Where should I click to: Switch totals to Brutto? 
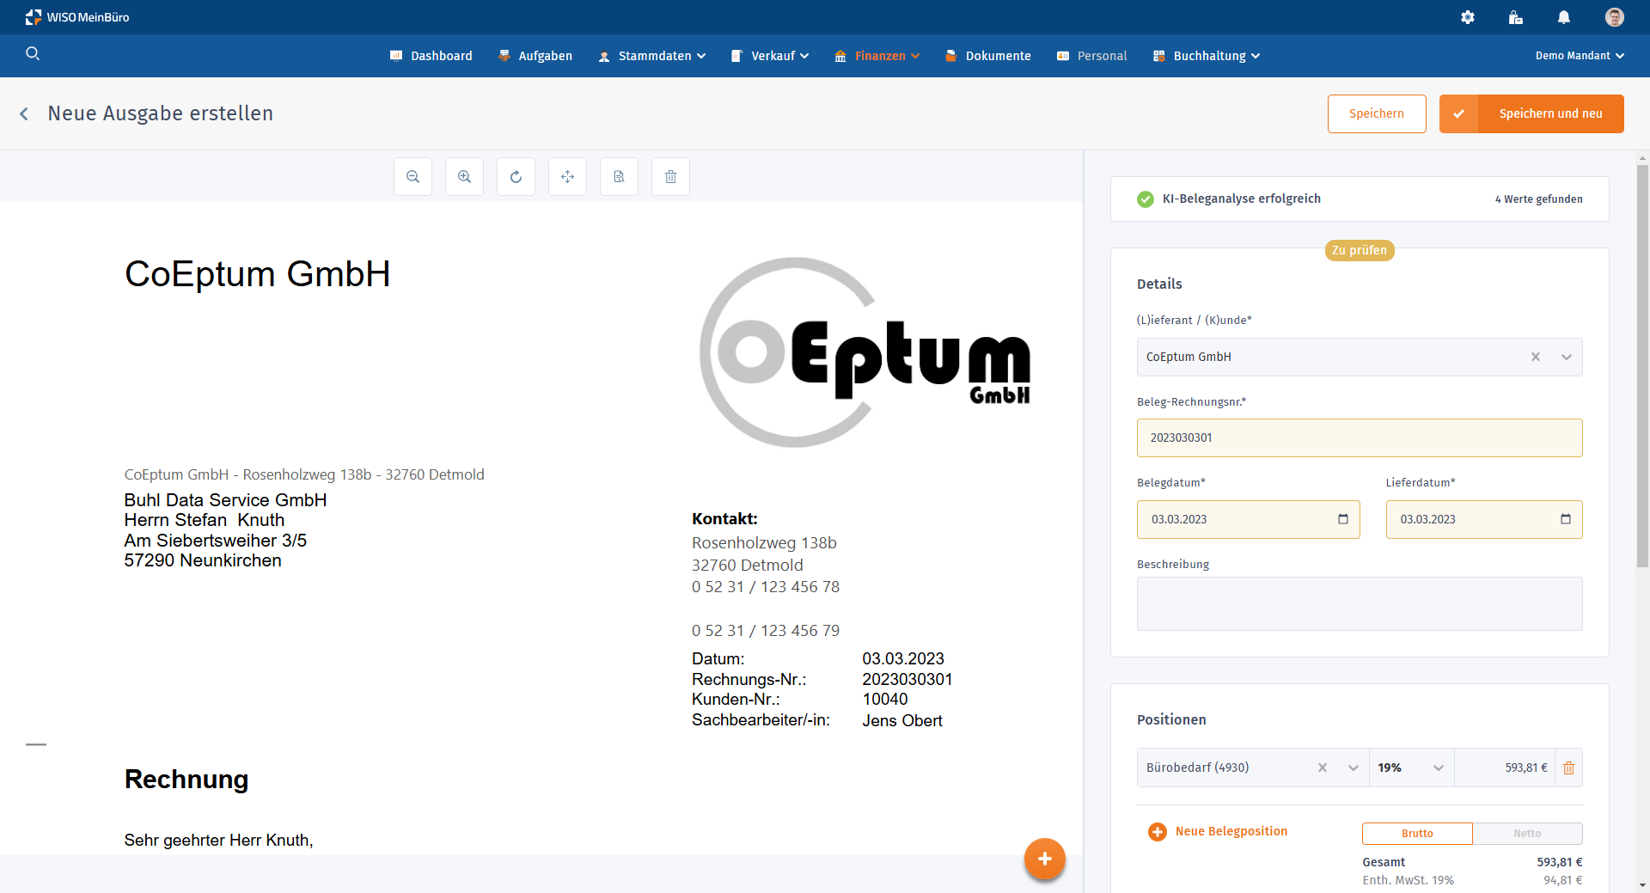[x=1417, y=834]
